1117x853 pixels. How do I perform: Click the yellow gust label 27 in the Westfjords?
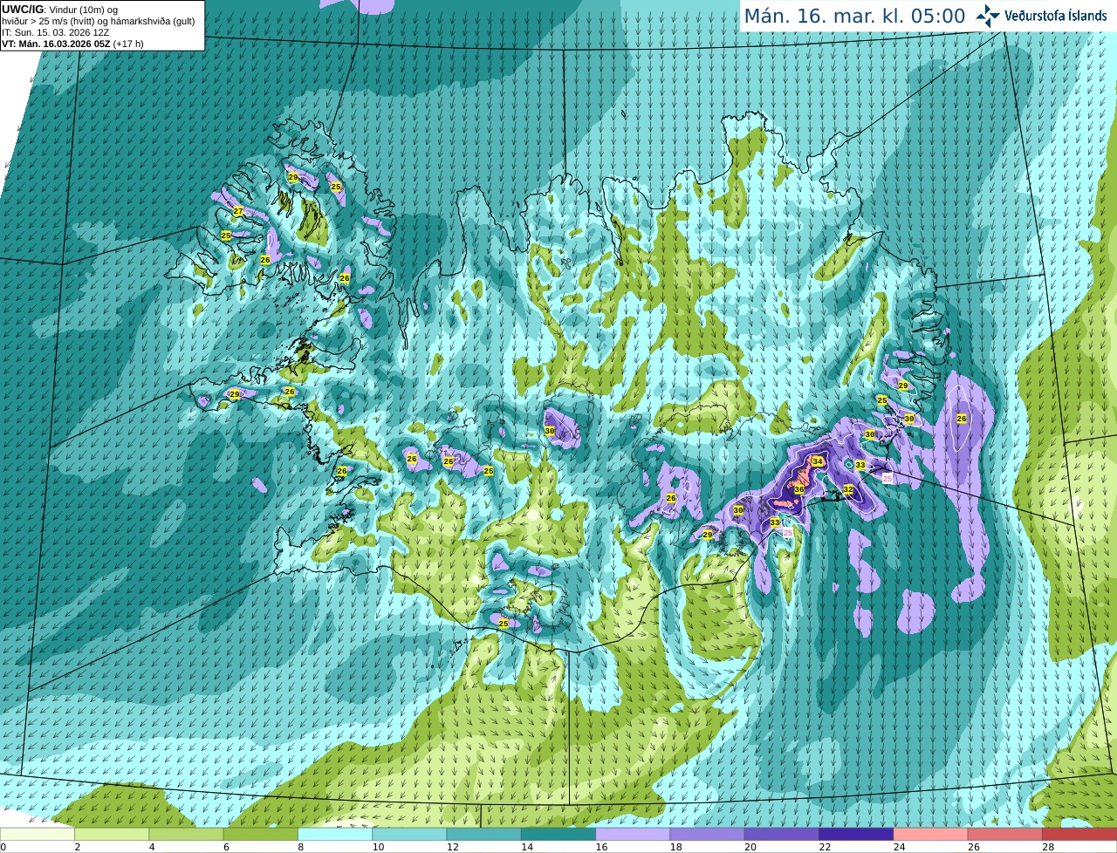[238, 211]
